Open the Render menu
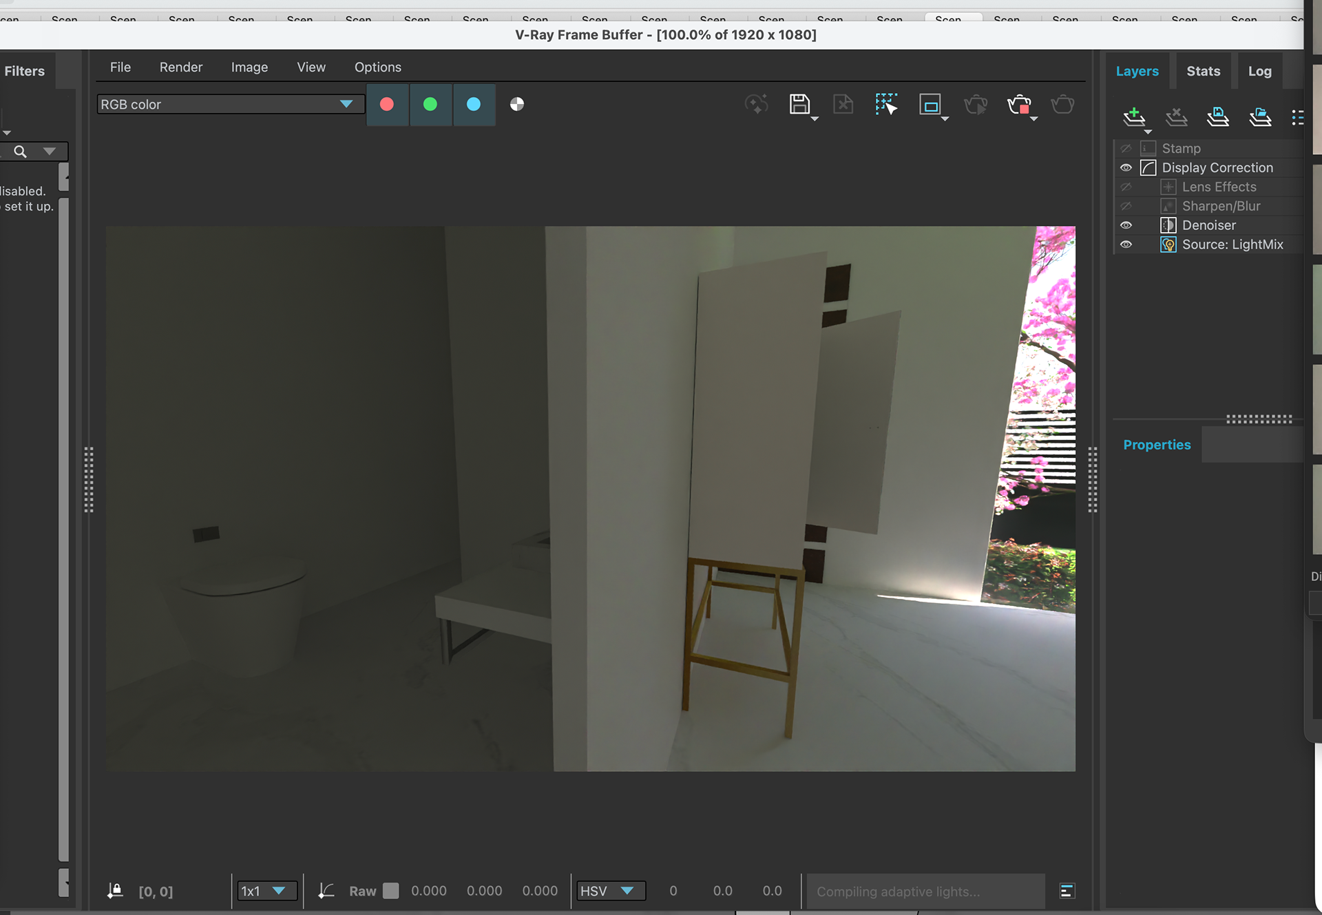Image resolution: width=1322 pixels, height=915 pixels. pos(181,67)
